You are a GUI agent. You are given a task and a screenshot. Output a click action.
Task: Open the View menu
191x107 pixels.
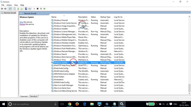click(x=16, y=5)
